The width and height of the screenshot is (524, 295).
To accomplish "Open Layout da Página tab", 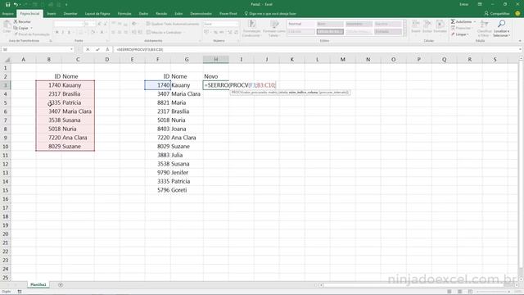I will click(97, 13).
